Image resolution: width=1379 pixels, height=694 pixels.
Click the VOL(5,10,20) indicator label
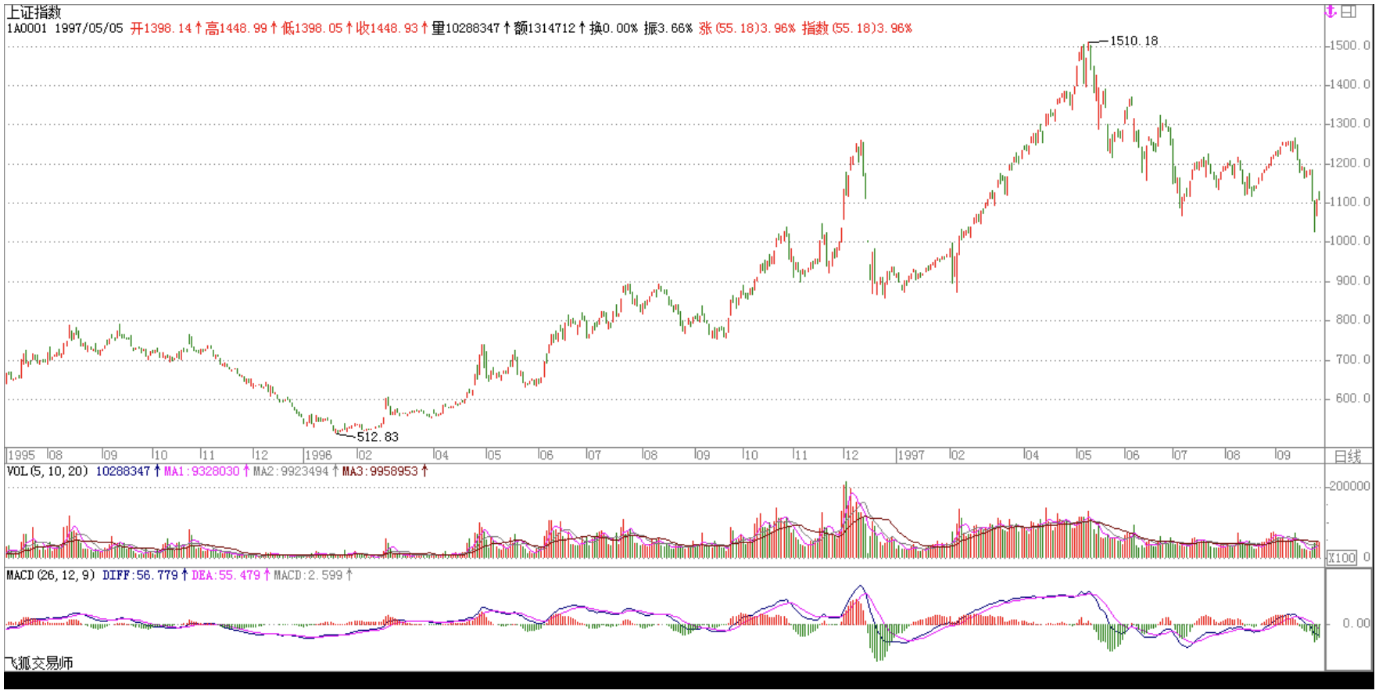pos(47,471)
